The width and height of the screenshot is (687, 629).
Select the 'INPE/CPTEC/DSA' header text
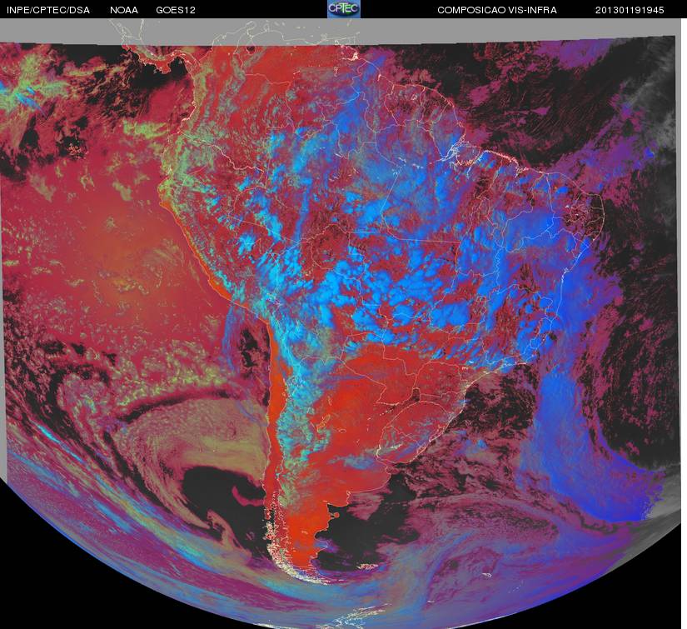pos(48,10)
